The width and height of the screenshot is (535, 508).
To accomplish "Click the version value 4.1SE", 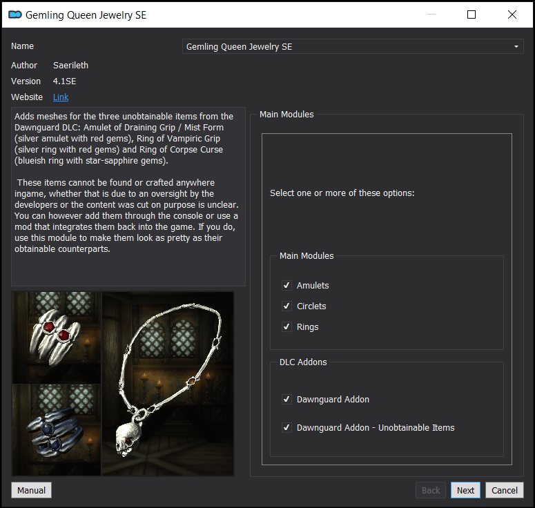I will [x=64, y=81].
